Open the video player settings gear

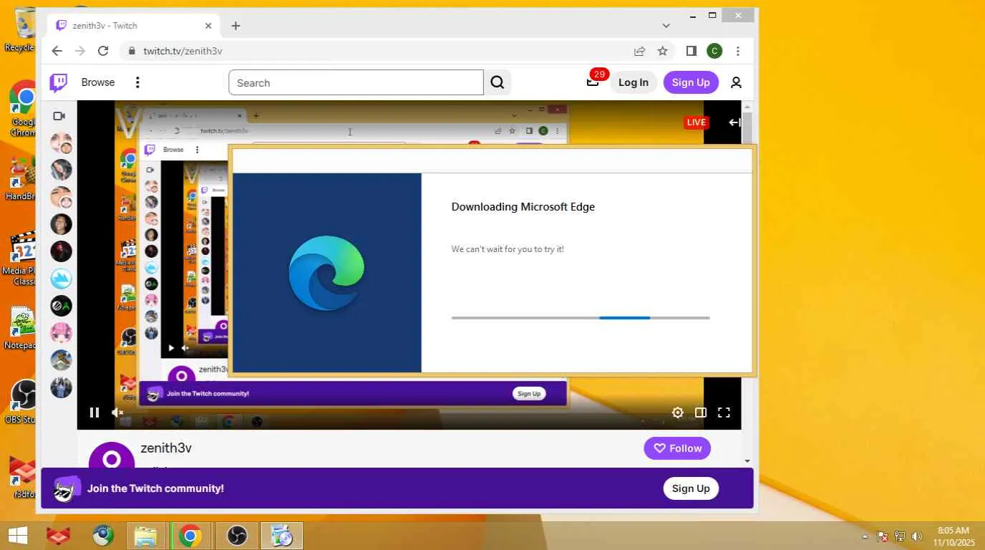pos(677,412)
